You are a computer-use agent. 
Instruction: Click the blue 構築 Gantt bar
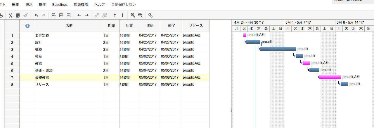tap(278, 49)
